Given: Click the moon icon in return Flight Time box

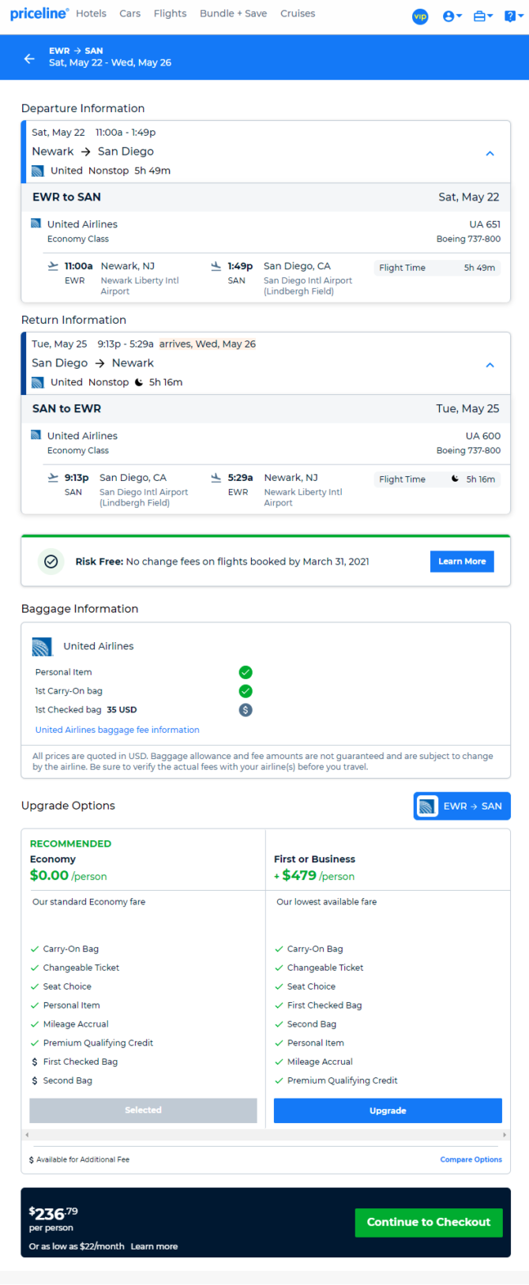Looking at the screenshot, I should (x=455, y=479).
